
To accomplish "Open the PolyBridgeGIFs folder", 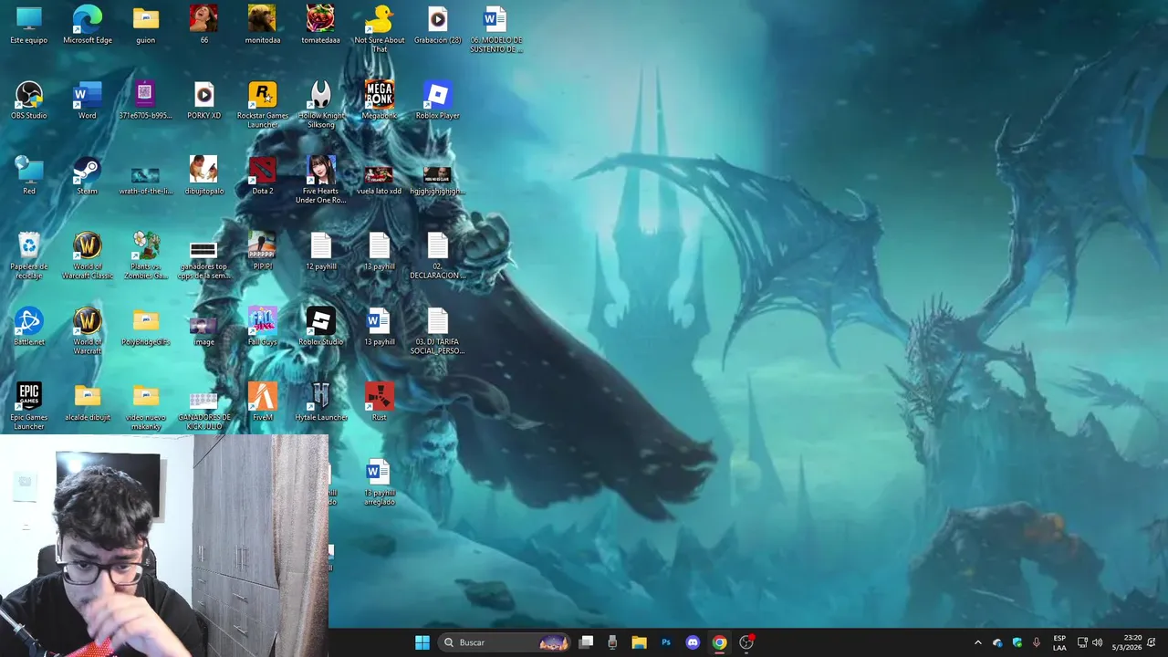I will coord(145,327).
